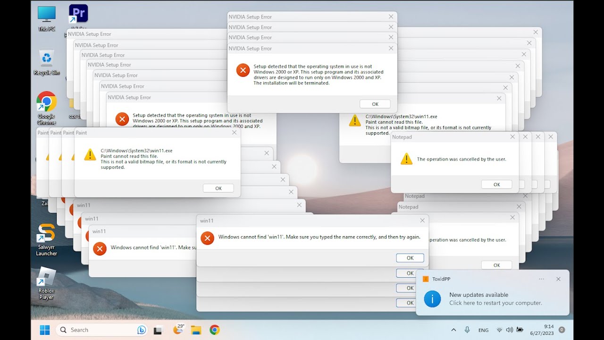Select the Roblox Player desktop icon
The image size is (604, 340).
pyautogui.click(x=47, y=283)
